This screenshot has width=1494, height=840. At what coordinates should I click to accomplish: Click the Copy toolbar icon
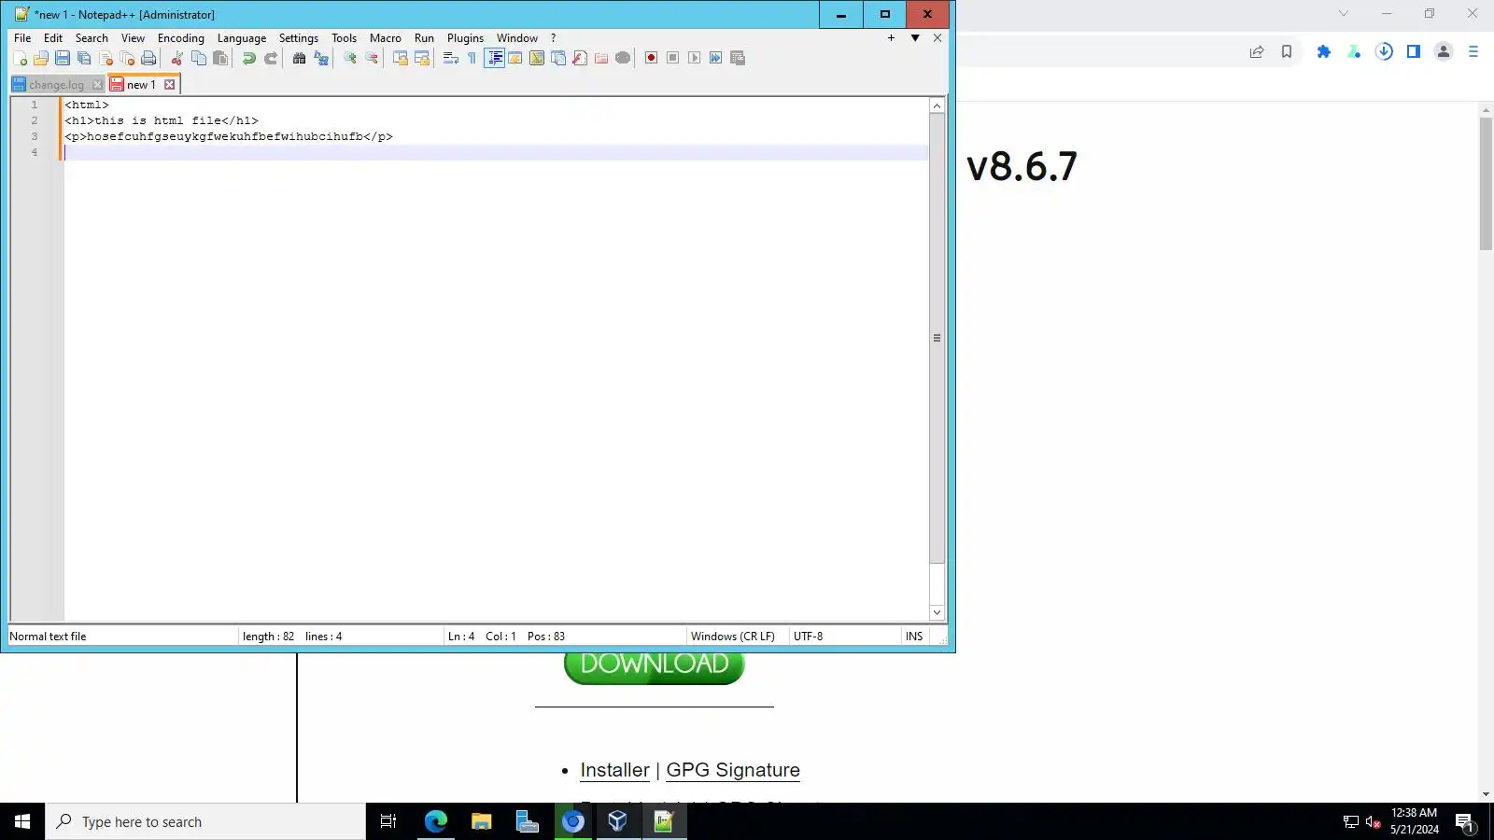pos(199,58)
